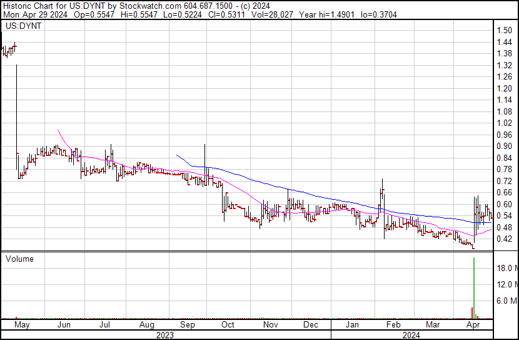Click the 1.26 price axis label
This screenshot has width=519, height=340.
(x=504, y=76)
